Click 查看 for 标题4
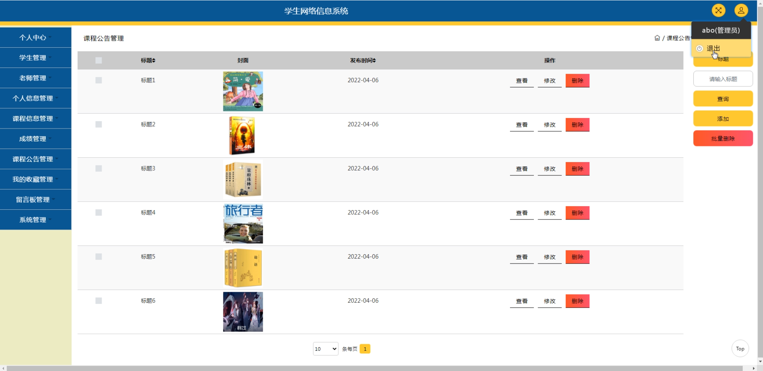 [x=522, y=213]
